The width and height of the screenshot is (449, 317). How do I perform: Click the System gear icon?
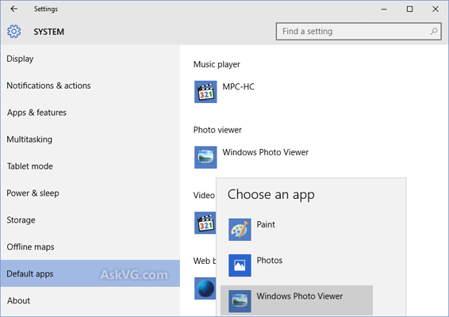(x=13, y=31)
